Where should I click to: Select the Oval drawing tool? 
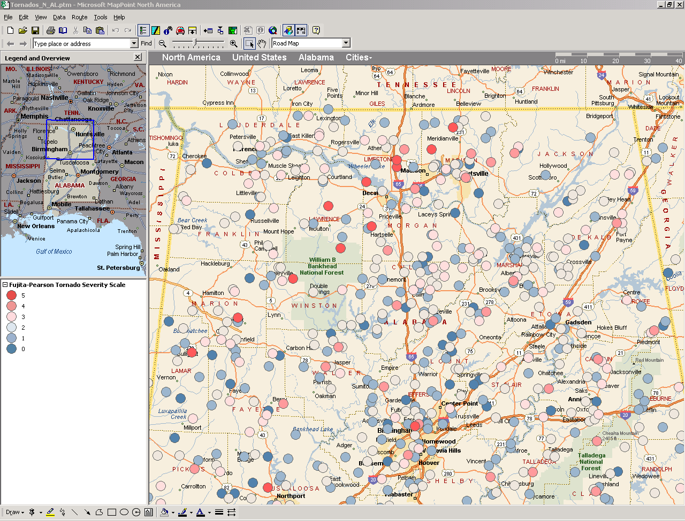124,512
